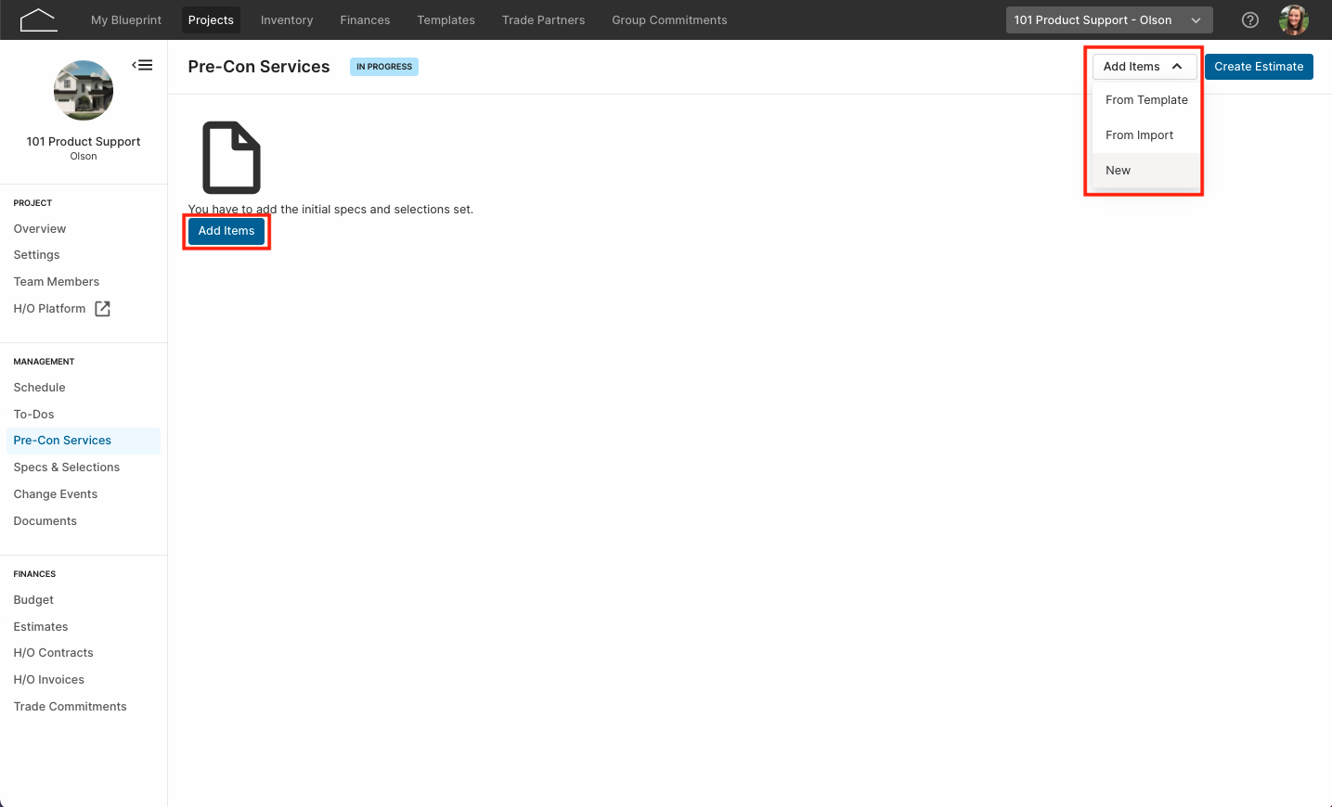The image size is (1332, 807).
Task: Go to Documents in sidebar
Action: [45, 521]
